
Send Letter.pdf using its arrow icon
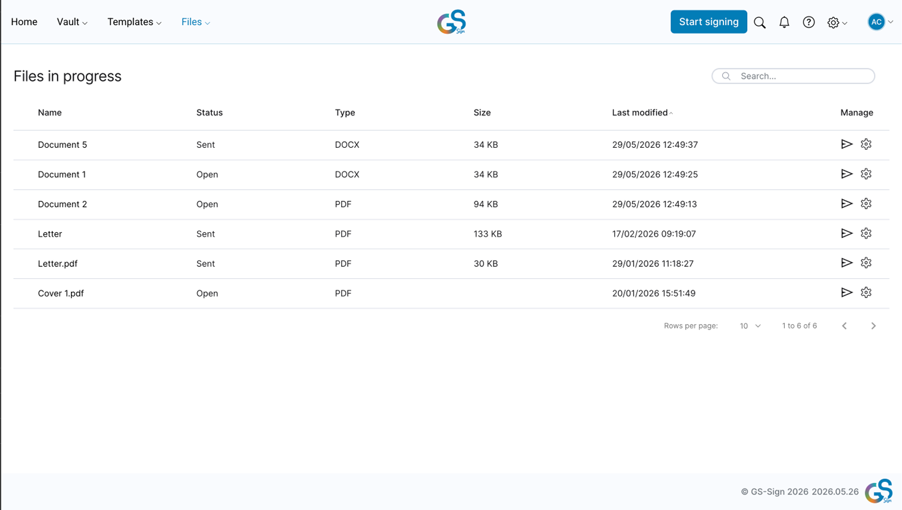[847, 263]
